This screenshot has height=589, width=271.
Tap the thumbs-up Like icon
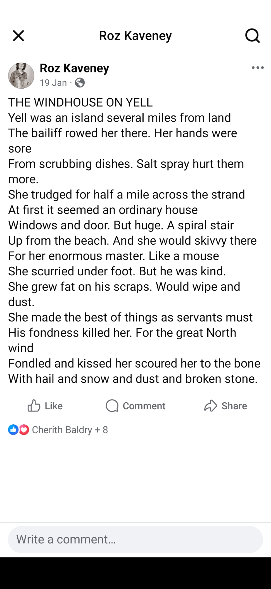pos(34,406)
